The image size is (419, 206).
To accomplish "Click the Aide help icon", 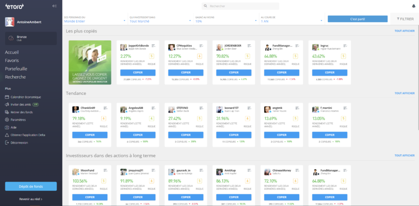I will coord(7,127).
